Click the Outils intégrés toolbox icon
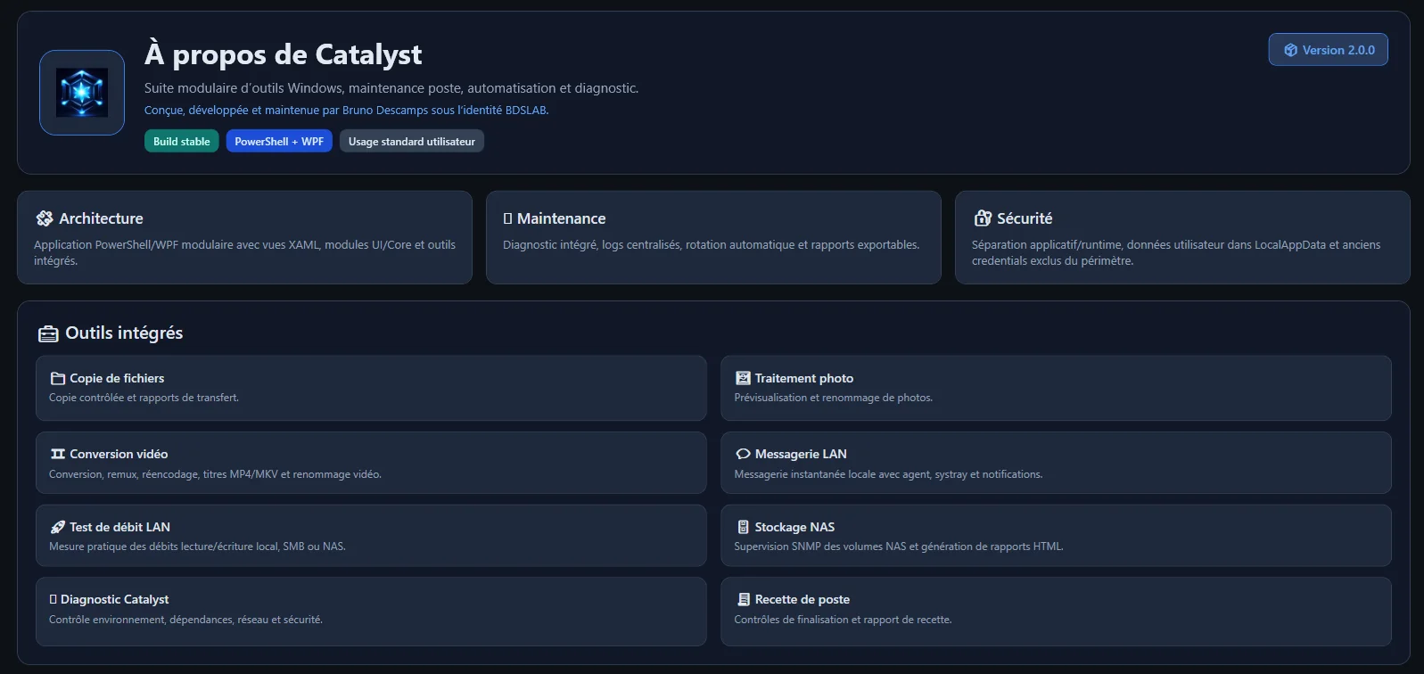 [x=48, y=333]
